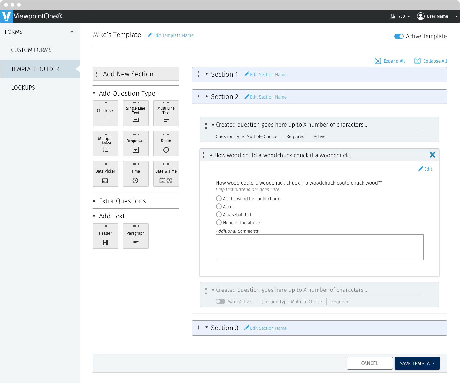Add a Date & Time question tile
This screenshot has width=460, height=383.
tap(166, 174)
